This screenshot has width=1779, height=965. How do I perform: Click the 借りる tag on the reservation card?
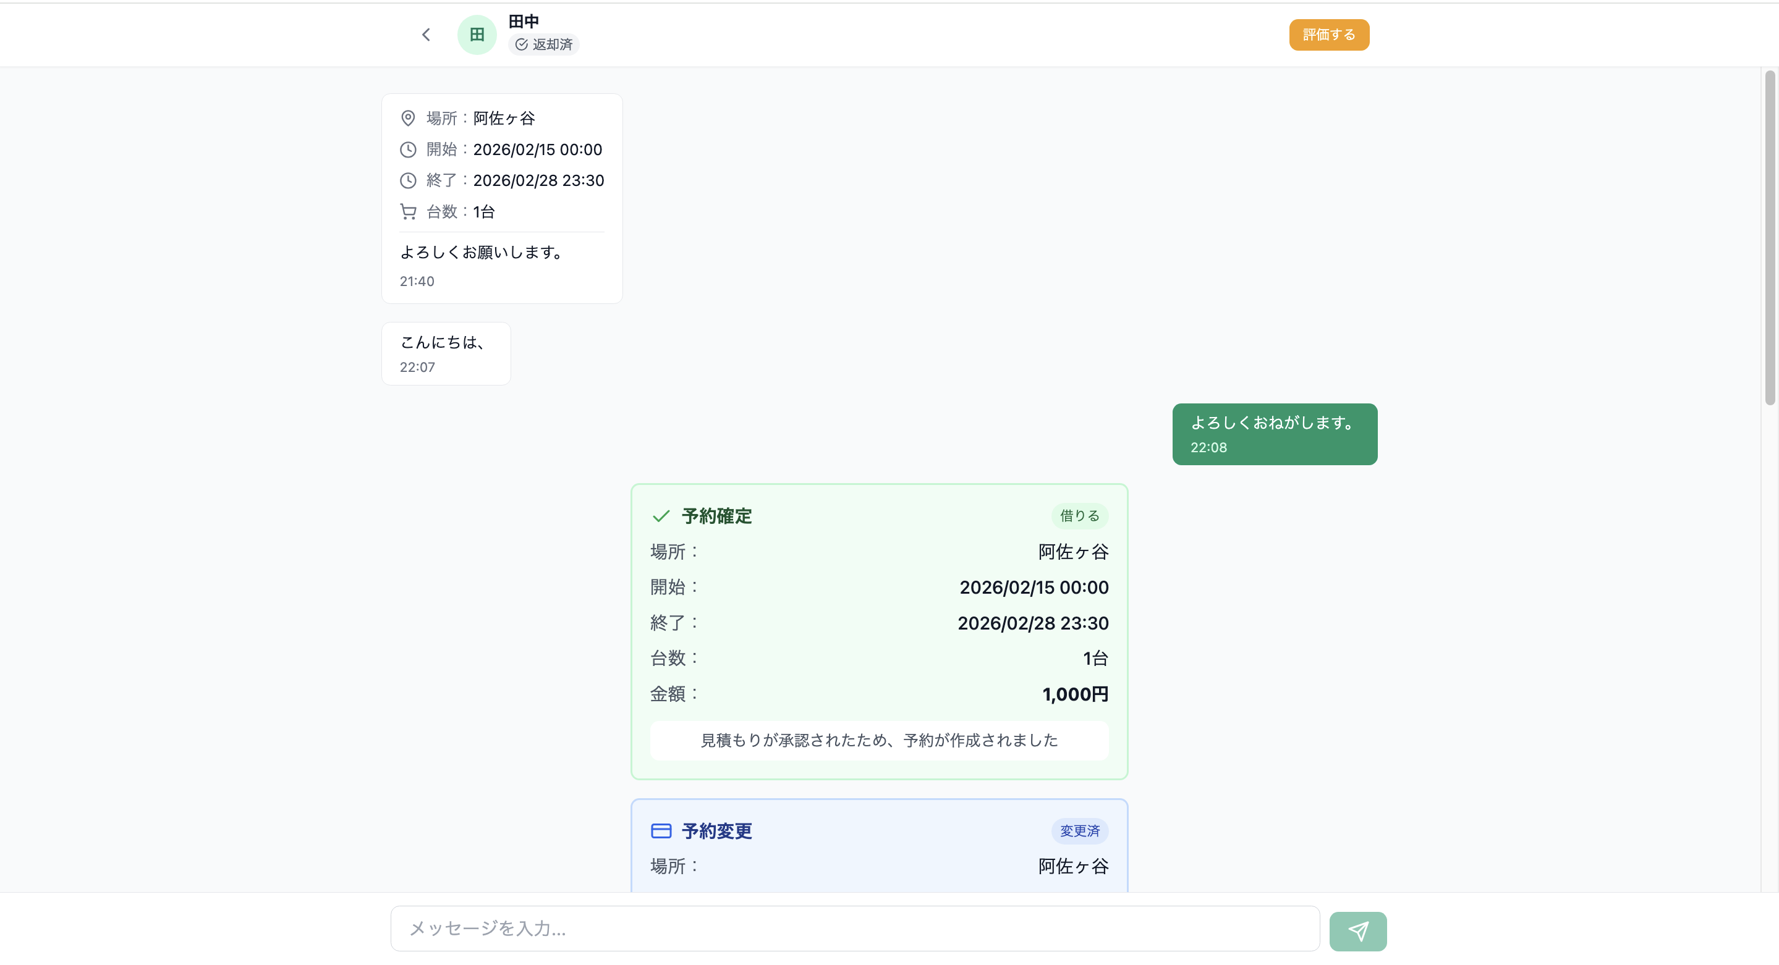pyautogui.click(x=1079, y=516)
